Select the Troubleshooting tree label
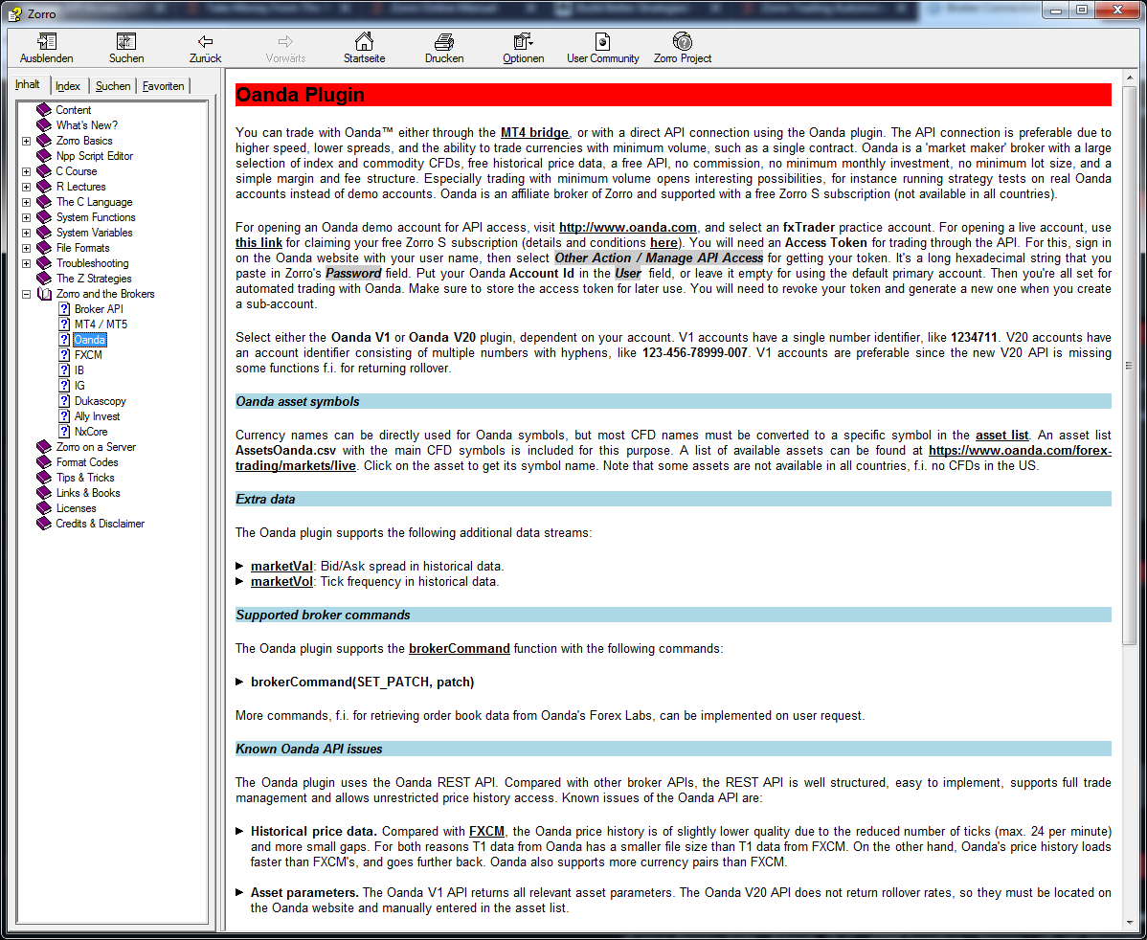 92,263
